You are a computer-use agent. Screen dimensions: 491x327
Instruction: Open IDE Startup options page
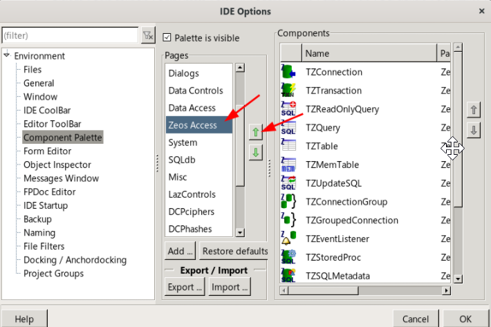[46, 205]
